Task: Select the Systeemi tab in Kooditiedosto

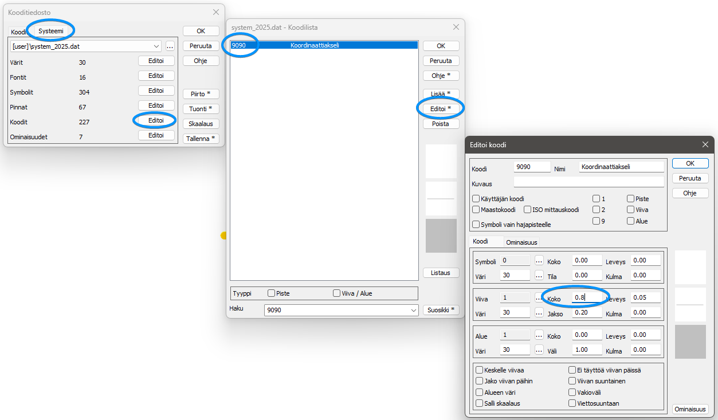Action: point(51,31)
